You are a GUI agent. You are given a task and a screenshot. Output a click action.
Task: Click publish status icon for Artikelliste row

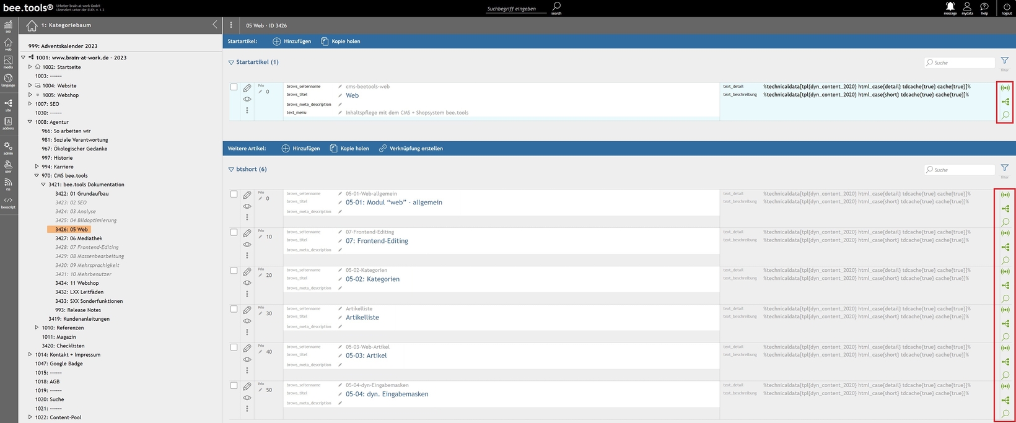click(1005, 310)
